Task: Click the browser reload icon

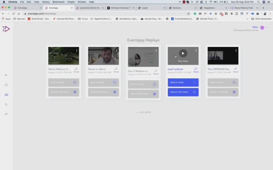Action: (13, 14)
